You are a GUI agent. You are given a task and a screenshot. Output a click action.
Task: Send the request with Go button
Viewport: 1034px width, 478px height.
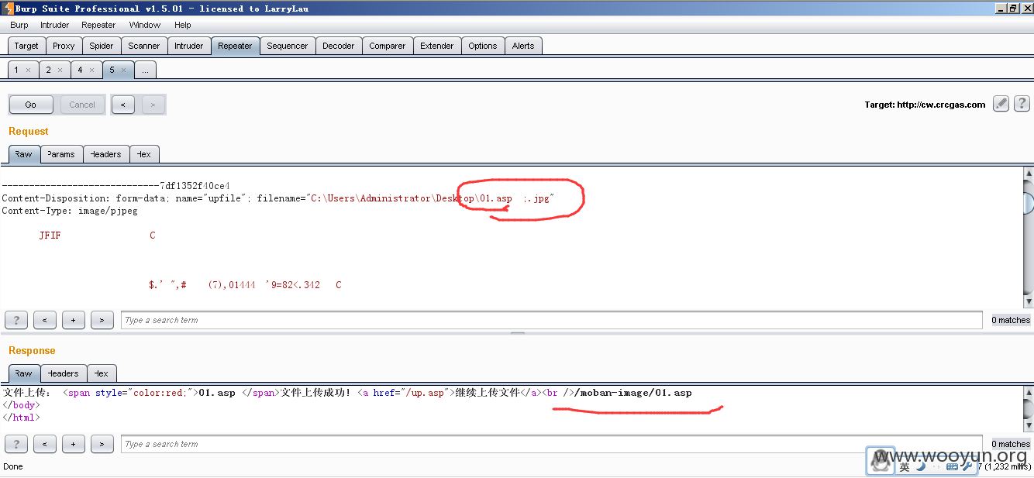click(31, 105)
